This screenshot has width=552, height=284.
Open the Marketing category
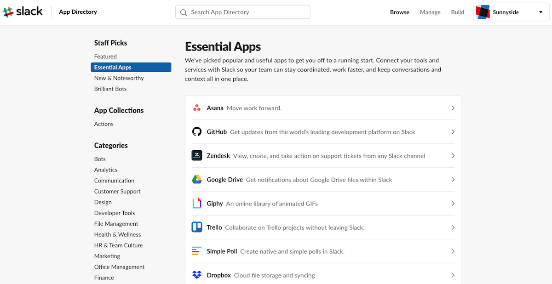107,256
